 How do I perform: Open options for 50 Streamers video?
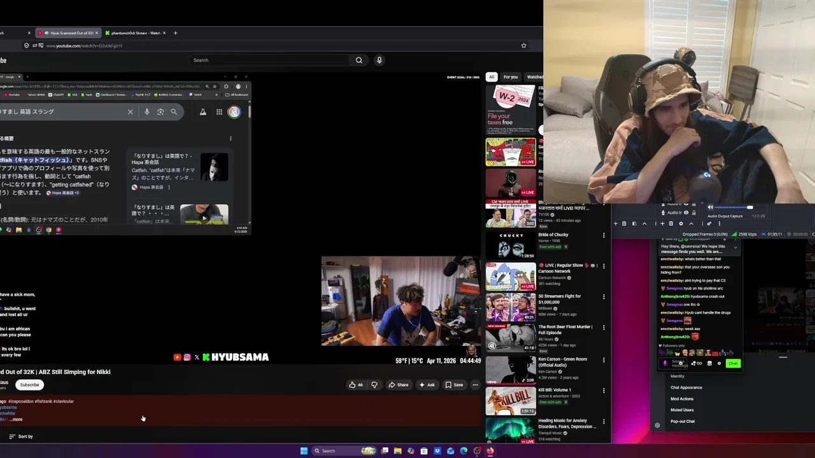(604, 297)
